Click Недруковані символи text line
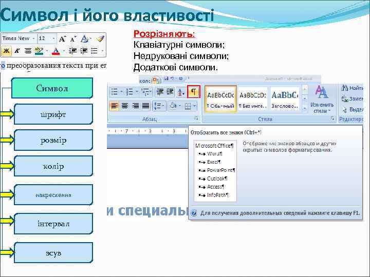The width and height of the screenshot is (370, 277). click(181, 56)
